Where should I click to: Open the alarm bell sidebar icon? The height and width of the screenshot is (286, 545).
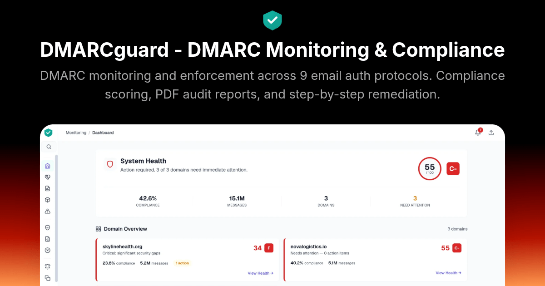click(x=48, y=266)
